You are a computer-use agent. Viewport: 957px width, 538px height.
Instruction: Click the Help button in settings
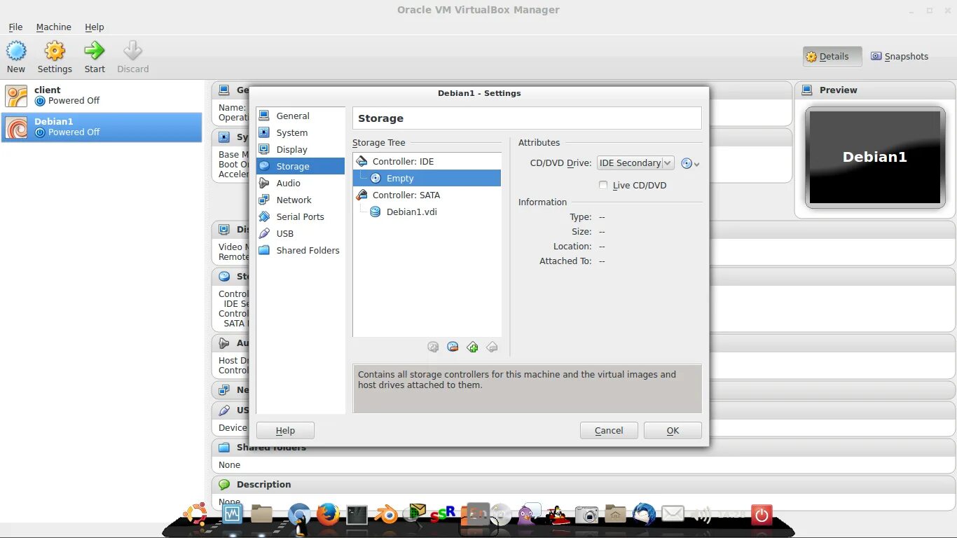(284, 430)
